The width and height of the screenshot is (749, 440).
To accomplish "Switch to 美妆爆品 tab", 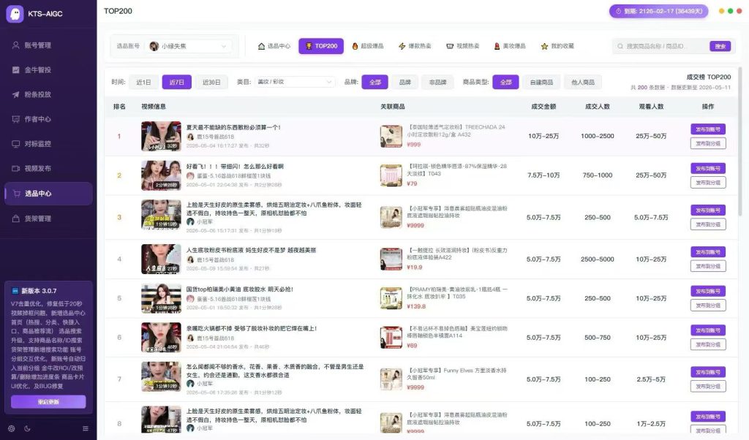I will click(x=509, y=46).
